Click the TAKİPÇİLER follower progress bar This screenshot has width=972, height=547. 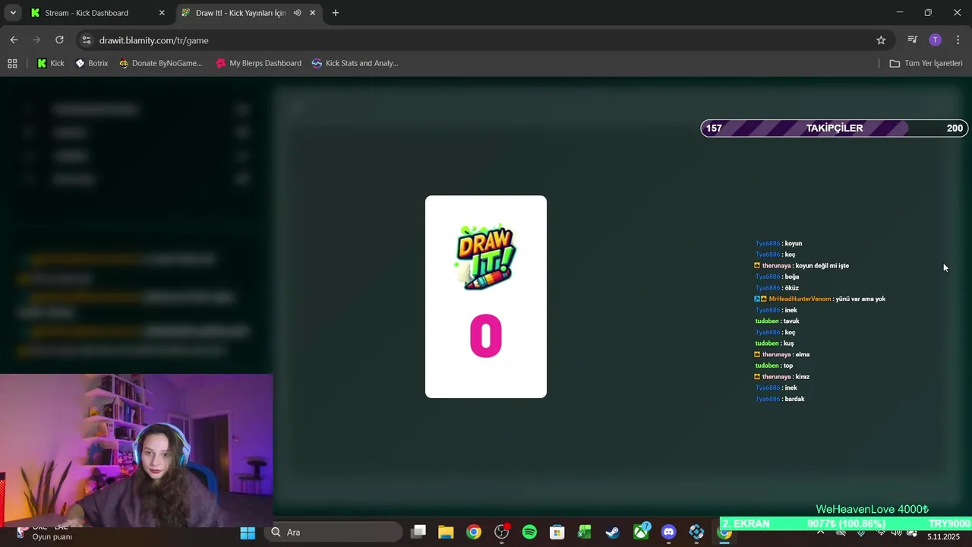click(834, 128)
